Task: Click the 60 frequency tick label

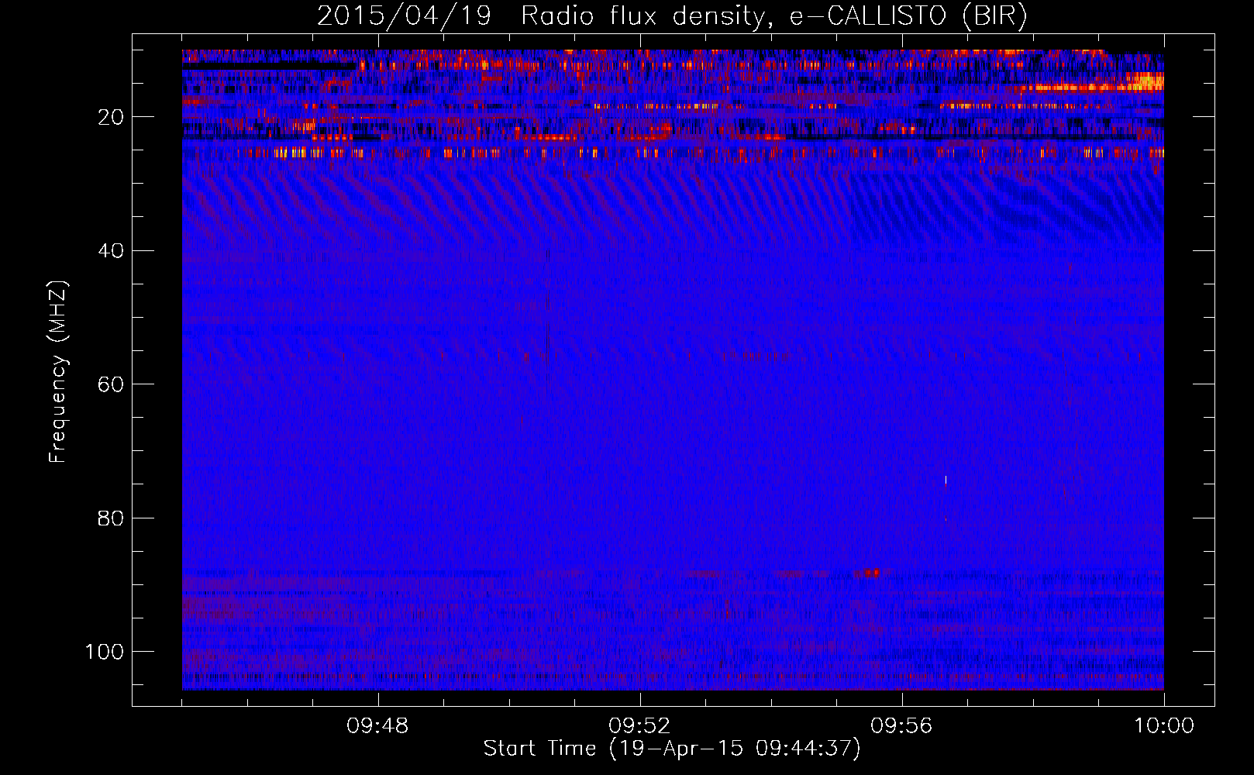Action: (111, 384)
